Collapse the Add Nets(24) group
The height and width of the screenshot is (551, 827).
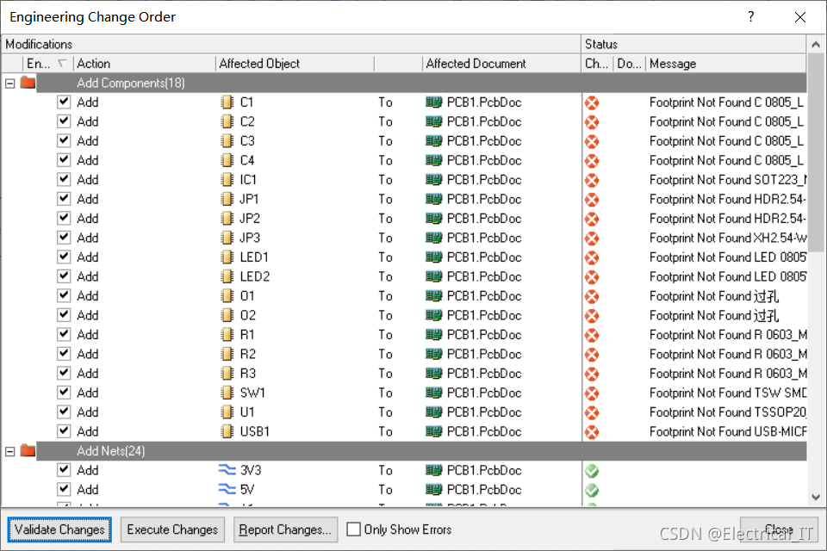coord(10,451)
